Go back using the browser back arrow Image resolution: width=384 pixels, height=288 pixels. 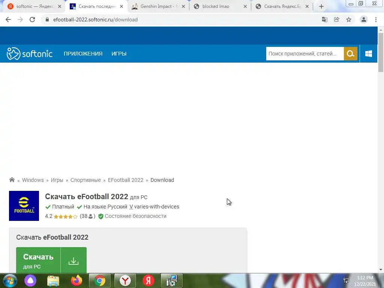pyautogui.click(x=8, y=19)
